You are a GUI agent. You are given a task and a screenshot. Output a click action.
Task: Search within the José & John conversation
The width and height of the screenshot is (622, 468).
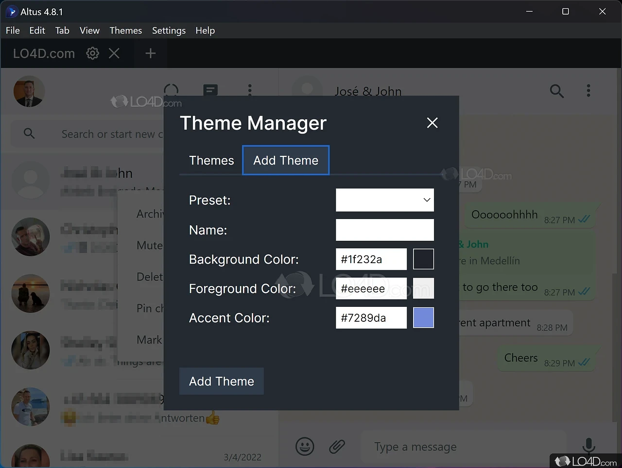557,91
